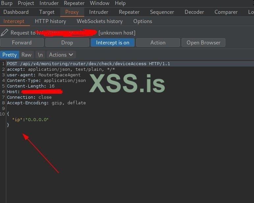
Task: Open the Action menu button
Action: pos(158,43)
